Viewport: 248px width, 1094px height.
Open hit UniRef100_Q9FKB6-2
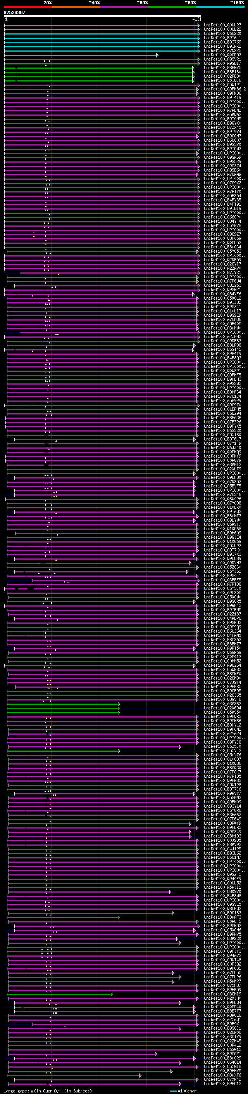tap(225, 89)
